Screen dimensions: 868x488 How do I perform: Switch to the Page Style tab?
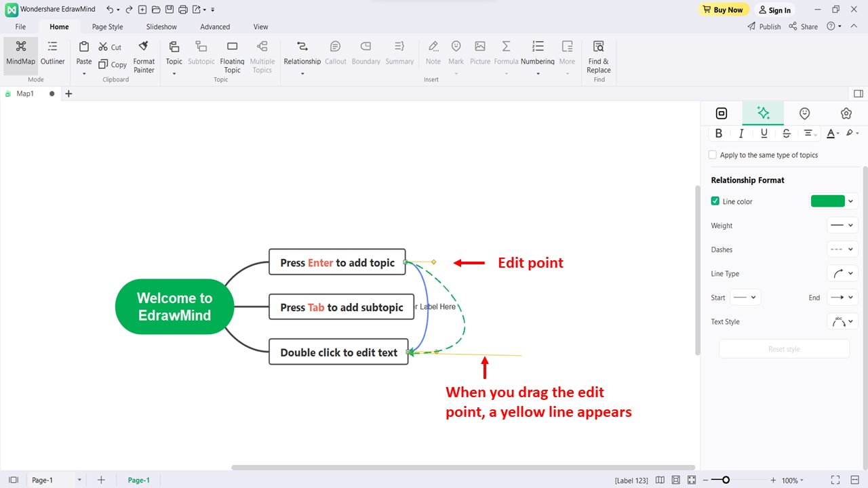[x=108, y=26]
